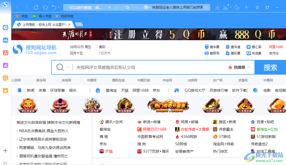Viewport: 286px width, 165px height.
Task: Click the undo closed tab icon
Action: [x=54, y=7]
